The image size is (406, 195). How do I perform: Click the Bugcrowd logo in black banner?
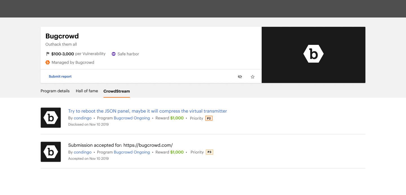[314, 54]
